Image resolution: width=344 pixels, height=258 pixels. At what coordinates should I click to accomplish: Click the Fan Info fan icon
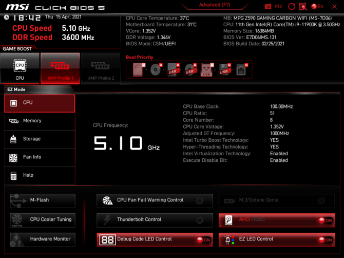(13, 158)
